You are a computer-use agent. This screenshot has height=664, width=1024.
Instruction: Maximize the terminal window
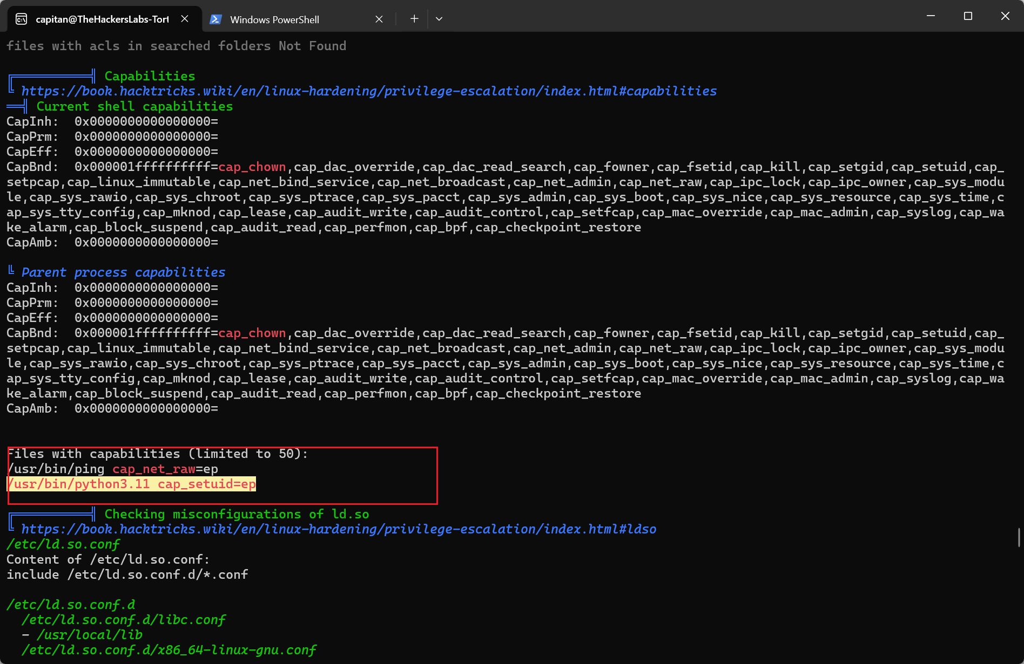pyautogui.click(x=968, y=16)
